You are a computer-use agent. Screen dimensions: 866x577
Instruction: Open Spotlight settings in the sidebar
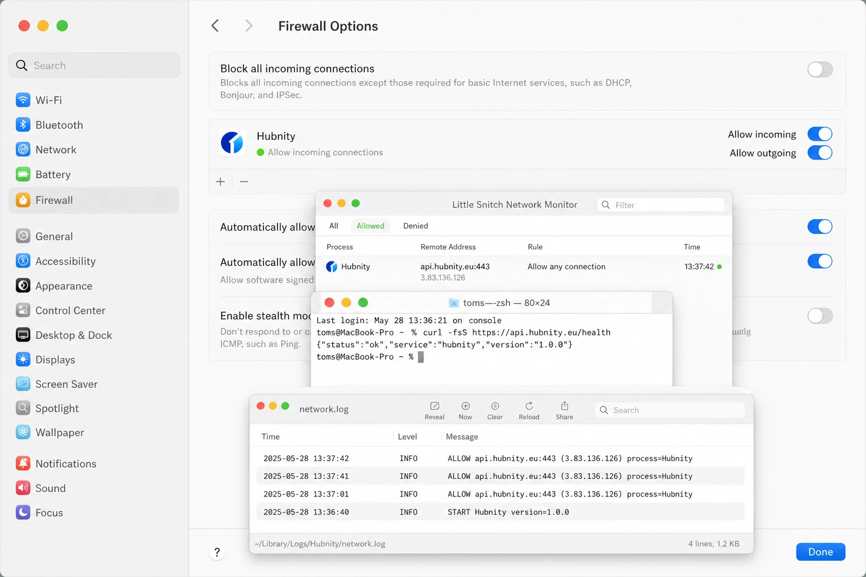[94, 409]
